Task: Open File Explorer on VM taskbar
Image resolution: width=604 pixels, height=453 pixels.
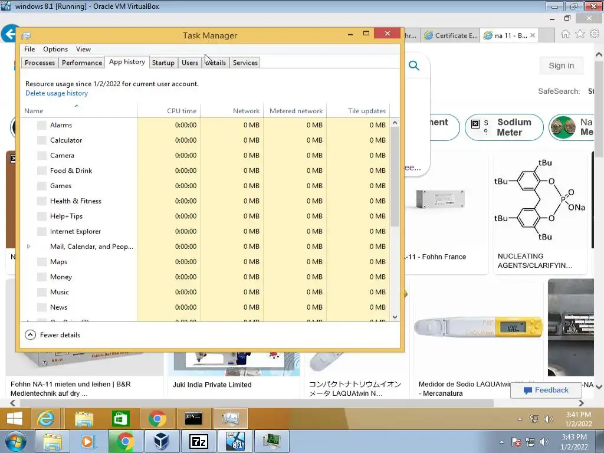Action: [x=84, y=418]
